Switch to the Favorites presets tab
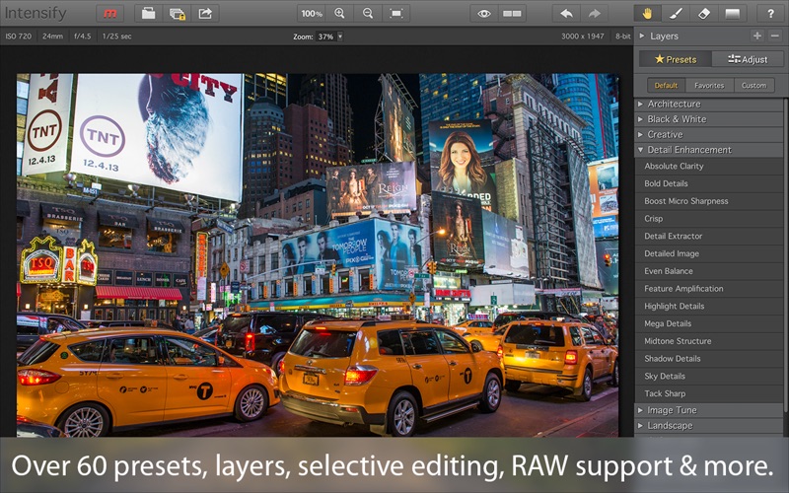The width and height of the screenshot is (789, 493). coord(709,86)
